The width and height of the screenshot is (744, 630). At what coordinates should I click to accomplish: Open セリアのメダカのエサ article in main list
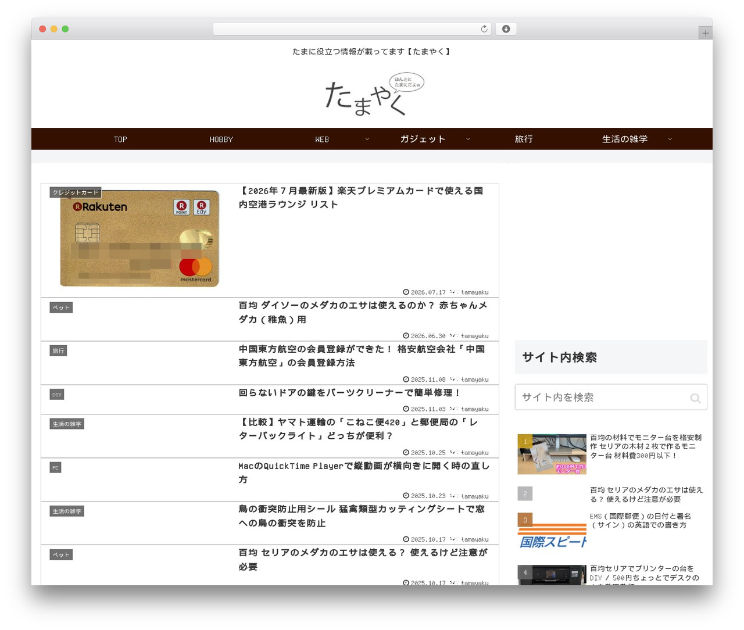tap(363, 560)
